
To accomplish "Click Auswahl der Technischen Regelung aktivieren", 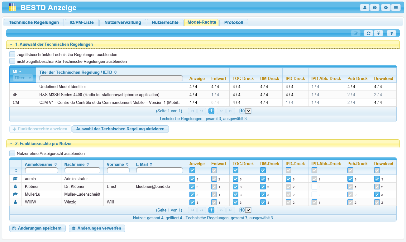I will (x=120, y=129).
